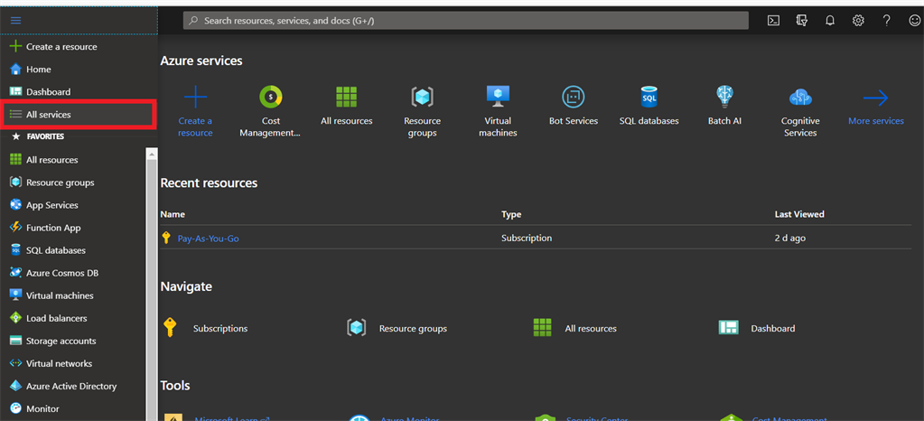
Task: Open Azure Active Directory in the sidebar
Action: pos(72,386)
